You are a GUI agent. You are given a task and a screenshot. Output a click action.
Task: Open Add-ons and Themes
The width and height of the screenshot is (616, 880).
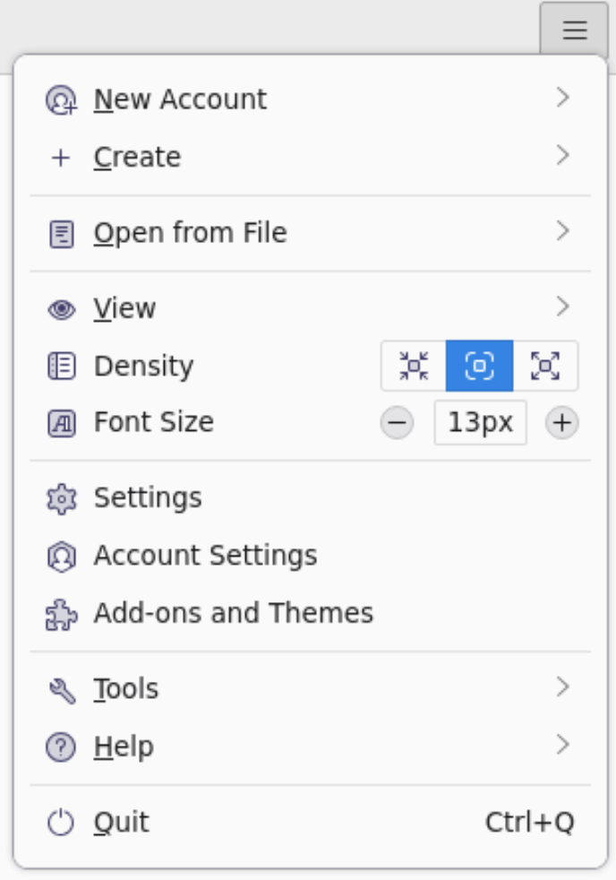pos(311,615)
